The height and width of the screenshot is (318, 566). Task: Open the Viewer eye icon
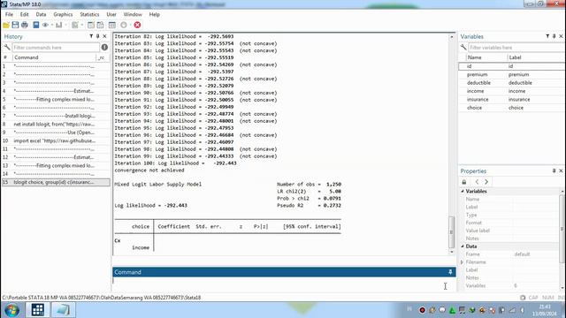pyautogui.click(x=45, y=25)
